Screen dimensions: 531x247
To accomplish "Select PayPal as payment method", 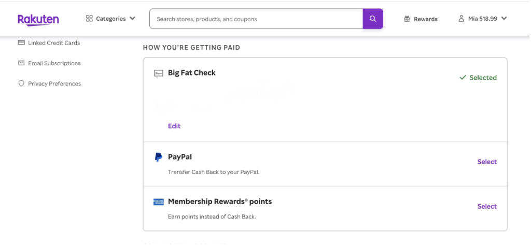I will 487,162.
